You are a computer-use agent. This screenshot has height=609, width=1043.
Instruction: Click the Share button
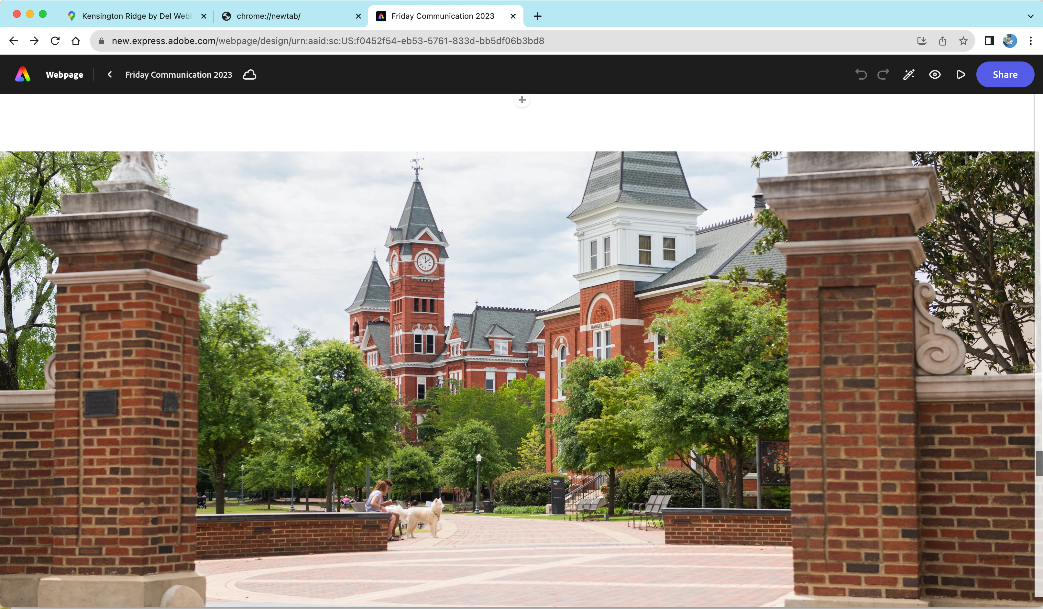[1005, 74]
